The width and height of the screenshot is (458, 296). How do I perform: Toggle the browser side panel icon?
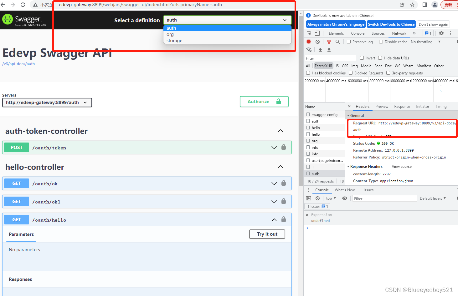[425, 5]
